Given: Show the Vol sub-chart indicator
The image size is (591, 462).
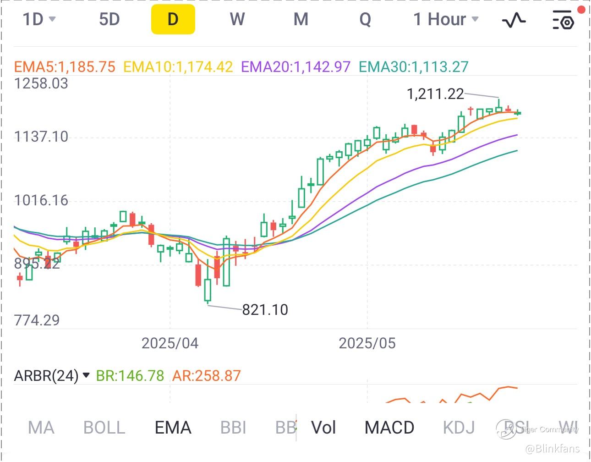Looking at the screenshot, I should click(323, 428).
